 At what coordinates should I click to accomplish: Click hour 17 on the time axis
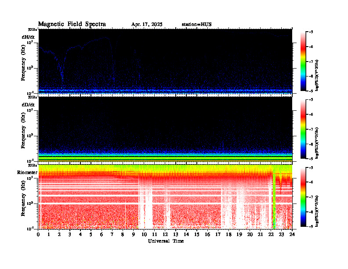pos(218,234)
